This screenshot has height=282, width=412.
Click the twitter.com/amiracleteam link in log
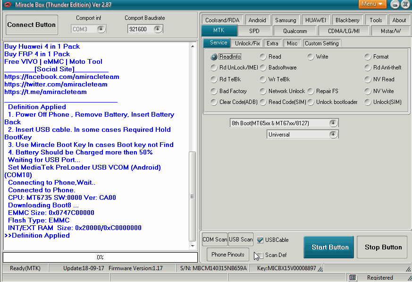(x=56, y=85)
